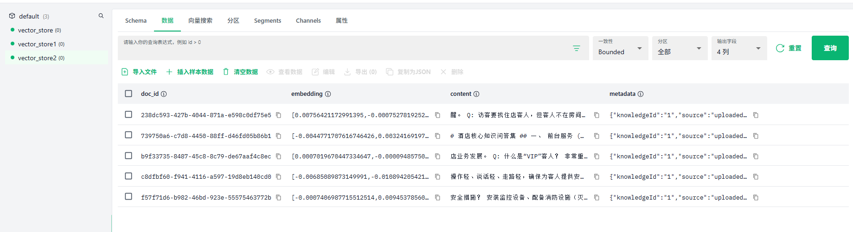Click the 编辑 button
This screenshot has width=853, height=232.
pyautogui.click(x=323, y=72)
